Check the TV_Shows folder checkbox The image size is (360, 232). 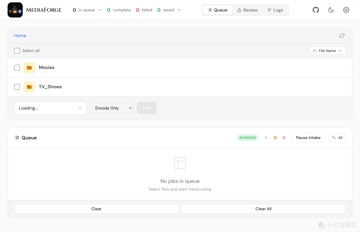tap(17, 87)
